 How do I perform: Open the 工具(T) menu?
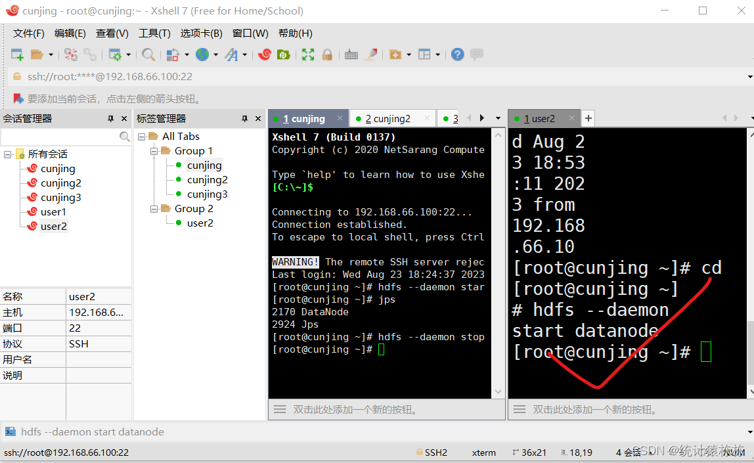click(x=154, y=33)
